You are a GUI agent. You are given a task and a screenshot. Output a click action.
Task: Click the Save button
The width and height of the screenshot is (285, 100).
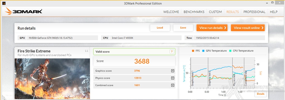(x=183, y=28)
